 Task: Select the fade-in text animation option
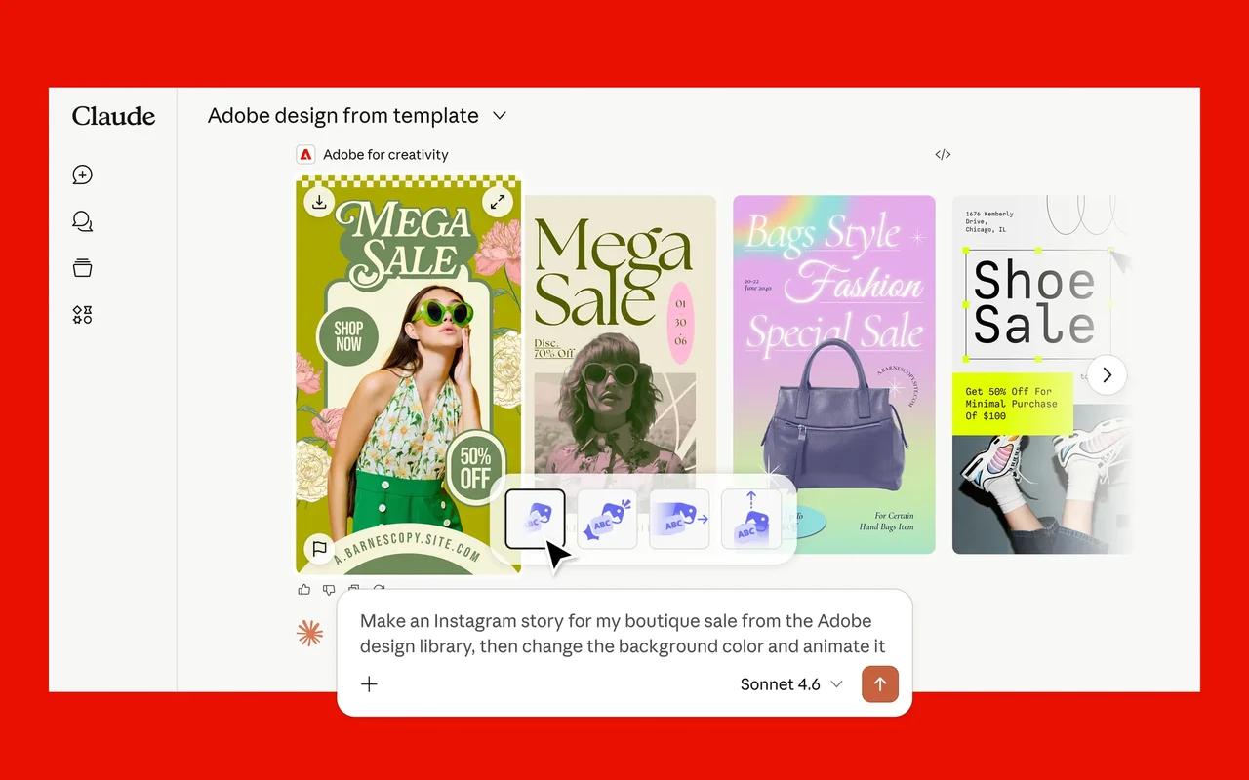[535, 519]
